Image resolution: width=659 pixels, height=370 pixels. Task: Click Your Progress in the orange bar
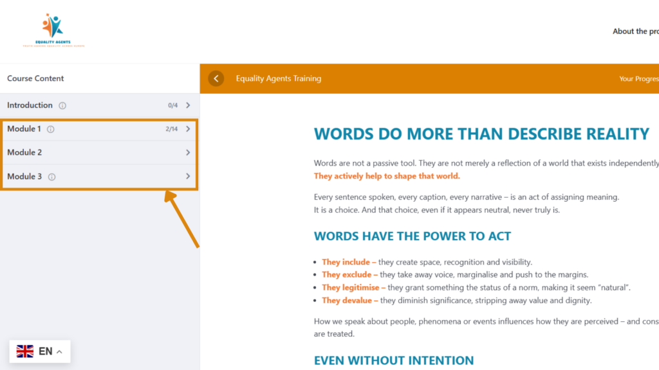pyautogui.click(x=638, y=79)
